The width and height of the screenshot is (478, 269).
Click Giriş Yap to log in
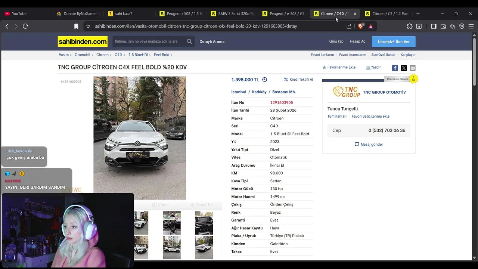point(336,41)
